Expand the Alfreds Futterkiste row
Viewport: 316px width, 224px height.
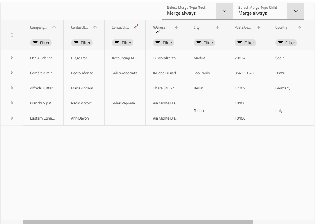pos(12,88)
